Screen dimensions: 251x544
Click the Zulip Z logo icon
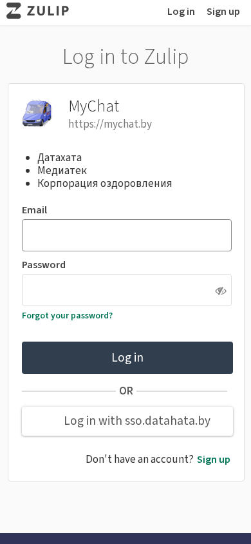[14, 11]
